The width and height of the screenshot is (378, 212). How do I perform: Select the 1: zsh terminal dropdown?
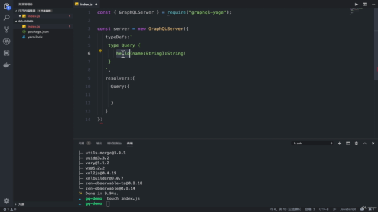point(312,143)
